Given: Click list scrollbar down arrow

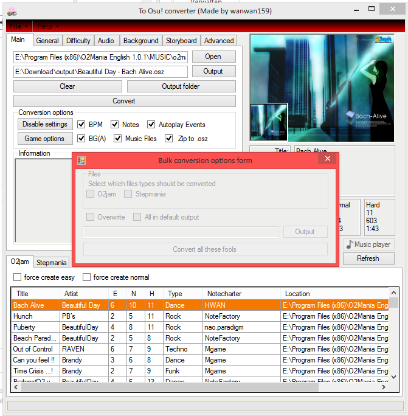Looking at the screenshot, I should [393, 377].
